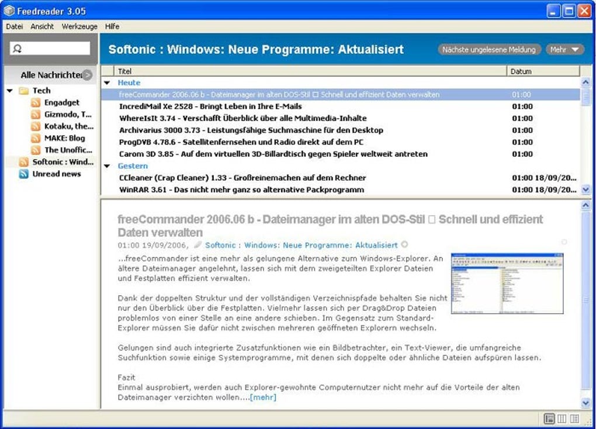Click the search magnifier icon
The width and height of the screenshot is (596, 429).
(x=17, y=49)
